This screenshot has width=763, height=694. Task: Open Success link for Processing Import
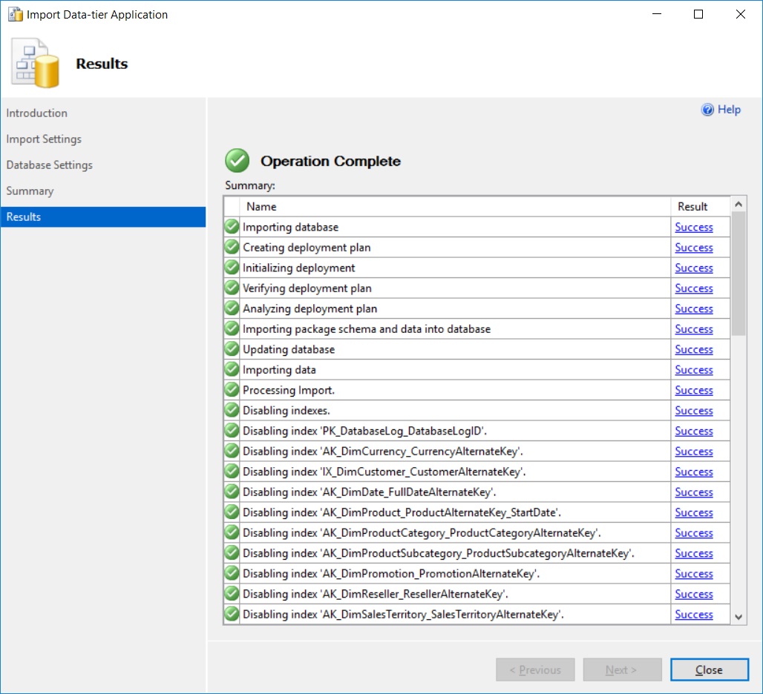click(x=694, y=390)
